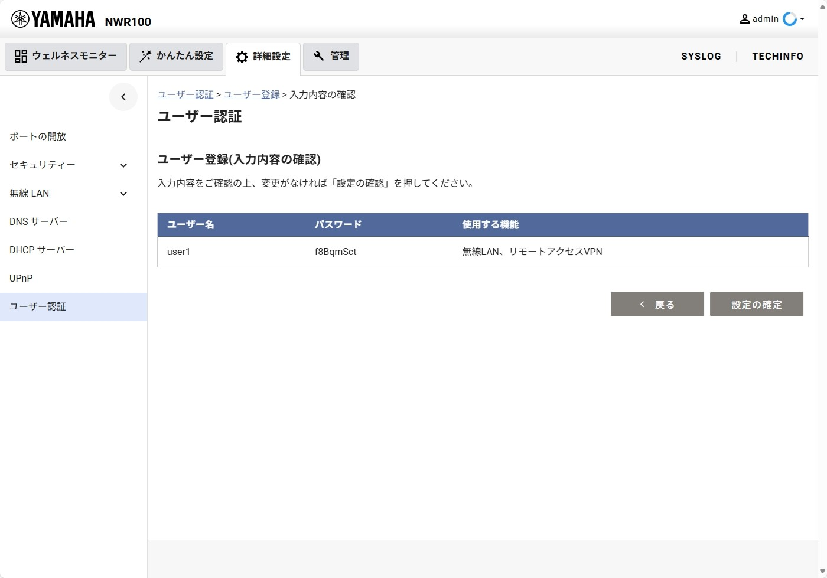This screenshot has width=827, height=578.
Task: Follow the ユーザー認証 breadcrumb link
Action: coord(185,94)
